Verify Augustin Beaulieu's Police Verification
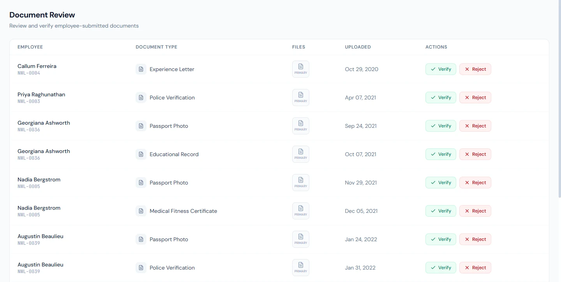Screen dimensions: 561x282 click(x=441, y=268)
